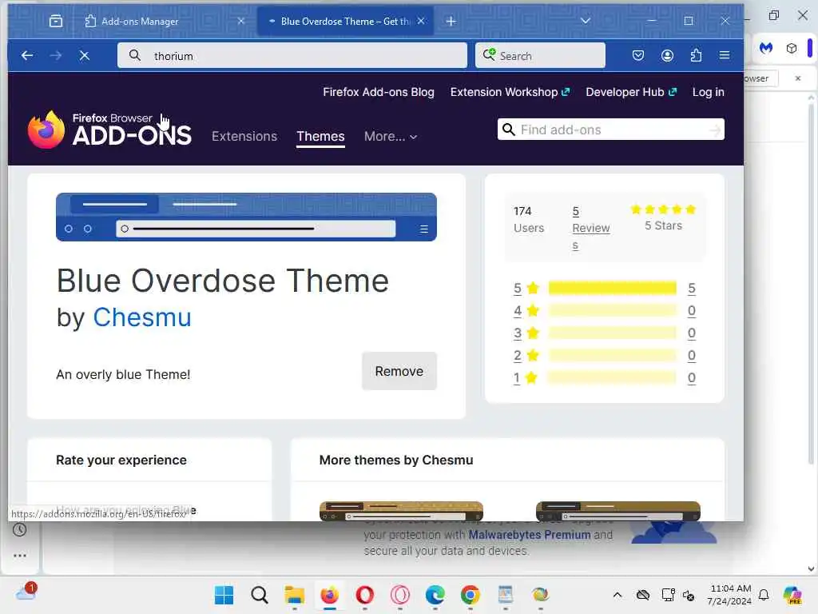Go to Themes section
Image resolution: width=818 pixels, height=614 pixels.
(x=320, y=136)
